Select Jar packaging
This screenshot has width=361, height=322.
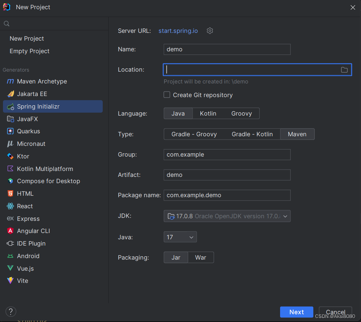[x=176, y=257]
